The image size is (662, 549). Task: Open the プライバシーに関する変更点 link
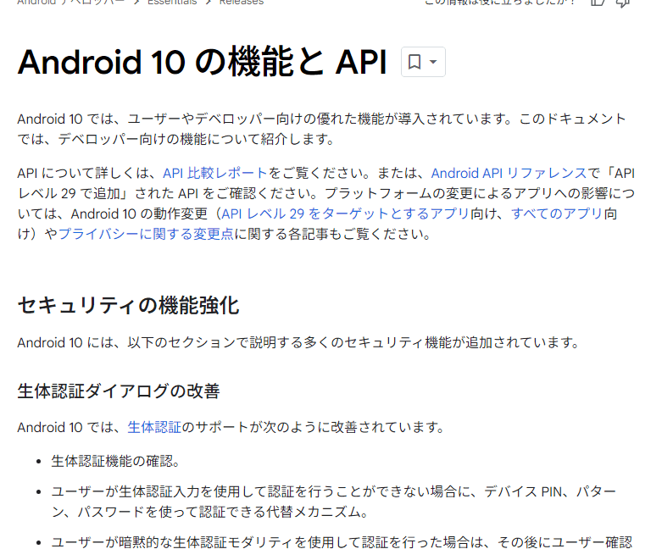pyautogui.click(x=146, y=234)
